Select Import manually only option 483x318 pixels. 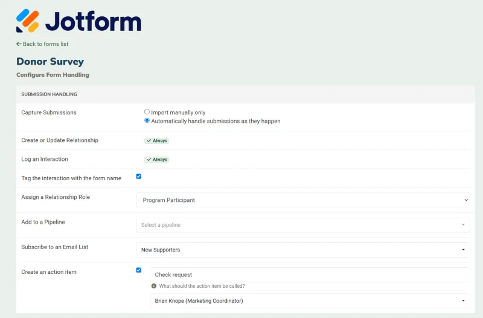(x=147, y=112)
